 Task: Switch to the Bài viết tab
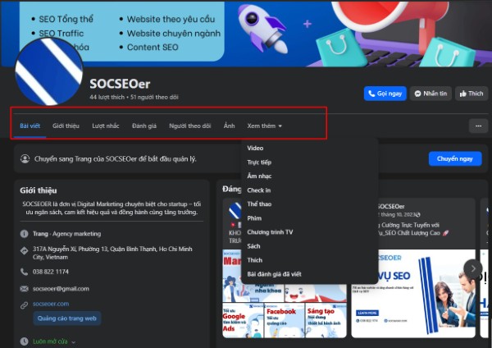click(x=30, y=126)
